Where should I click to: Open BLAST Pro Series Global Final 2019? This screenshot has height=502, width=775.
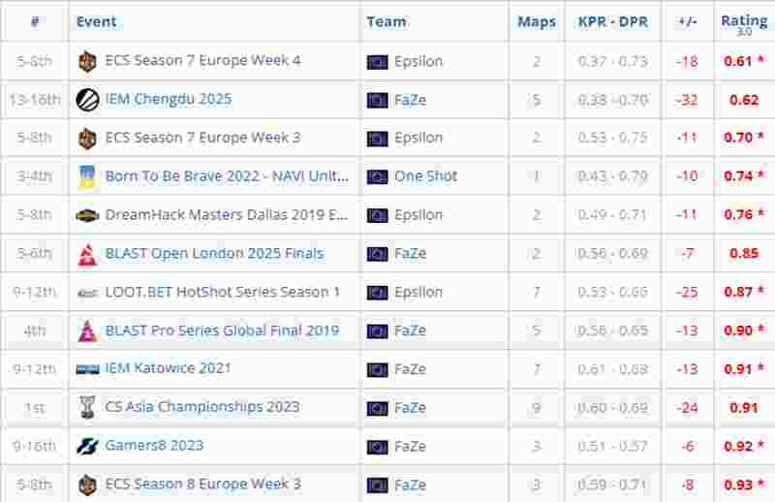tap(222, 330)
